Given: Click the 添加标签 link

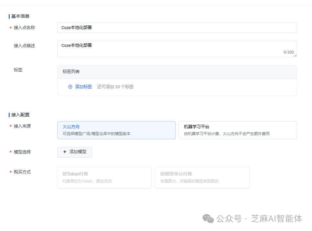Looking at the screenshot, I should point(83,87).
